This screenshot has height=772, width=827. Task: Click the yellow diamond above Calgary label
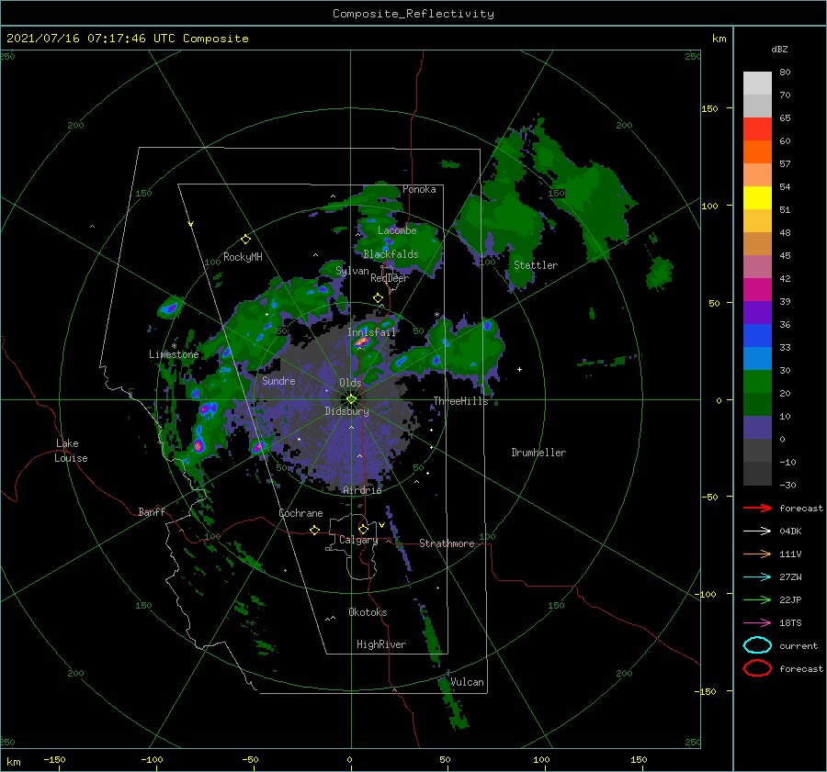click(363, 529)
